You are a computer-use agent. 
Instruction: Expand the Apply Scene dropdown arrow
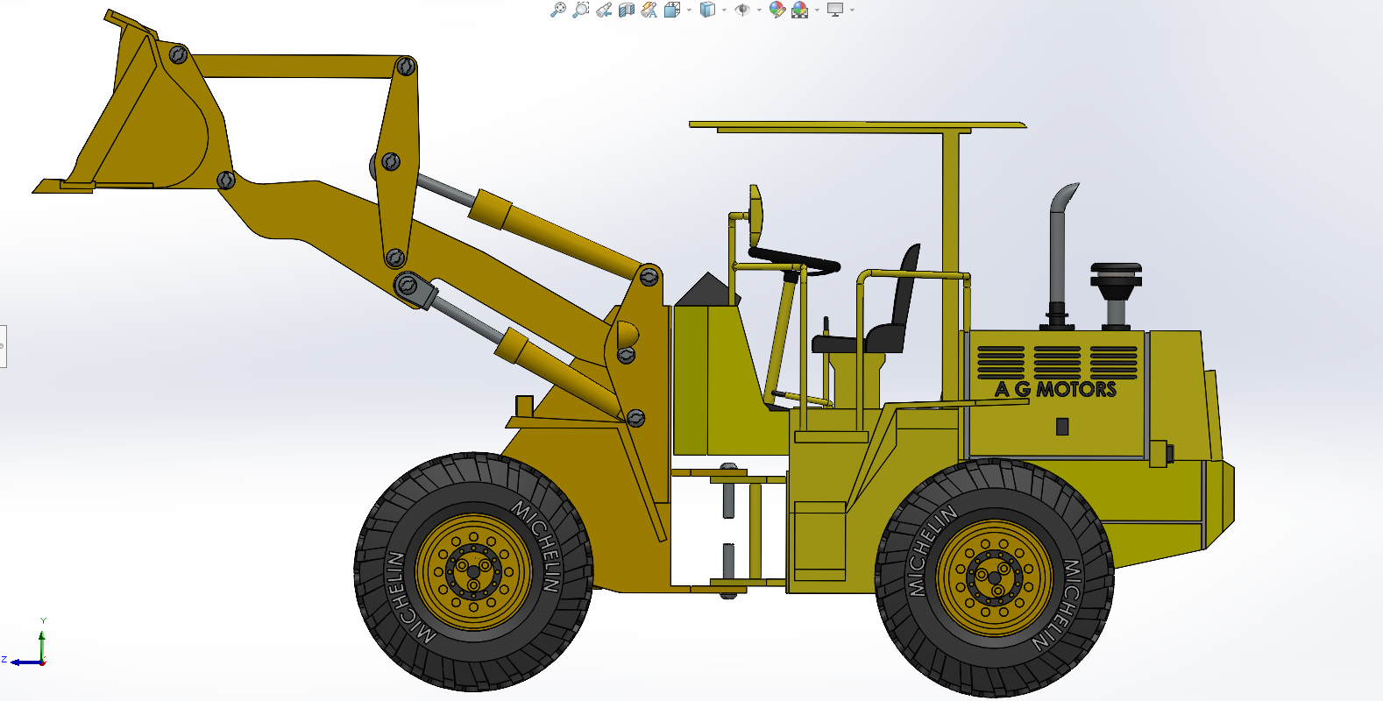[817, 11]
